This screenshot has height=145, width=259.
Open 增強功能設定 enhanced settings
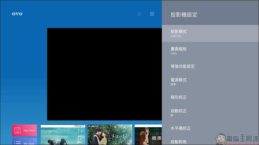[x=210, y=66]
